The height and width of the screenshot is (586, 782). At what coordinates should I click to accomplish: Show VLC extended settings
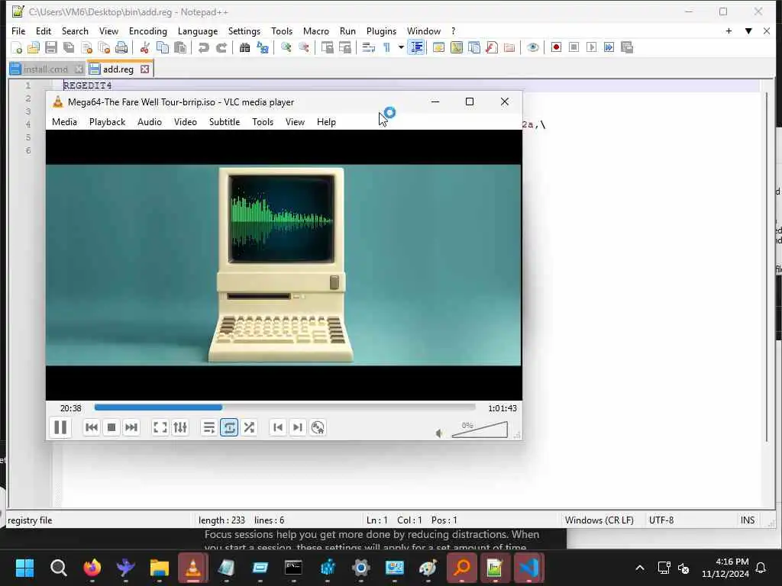coord(180,427)
